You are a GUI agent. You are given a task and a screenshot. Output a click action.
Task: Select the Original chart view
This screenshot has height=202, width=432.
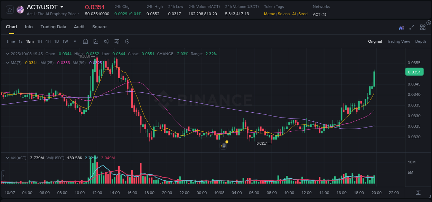pos(375,41)
